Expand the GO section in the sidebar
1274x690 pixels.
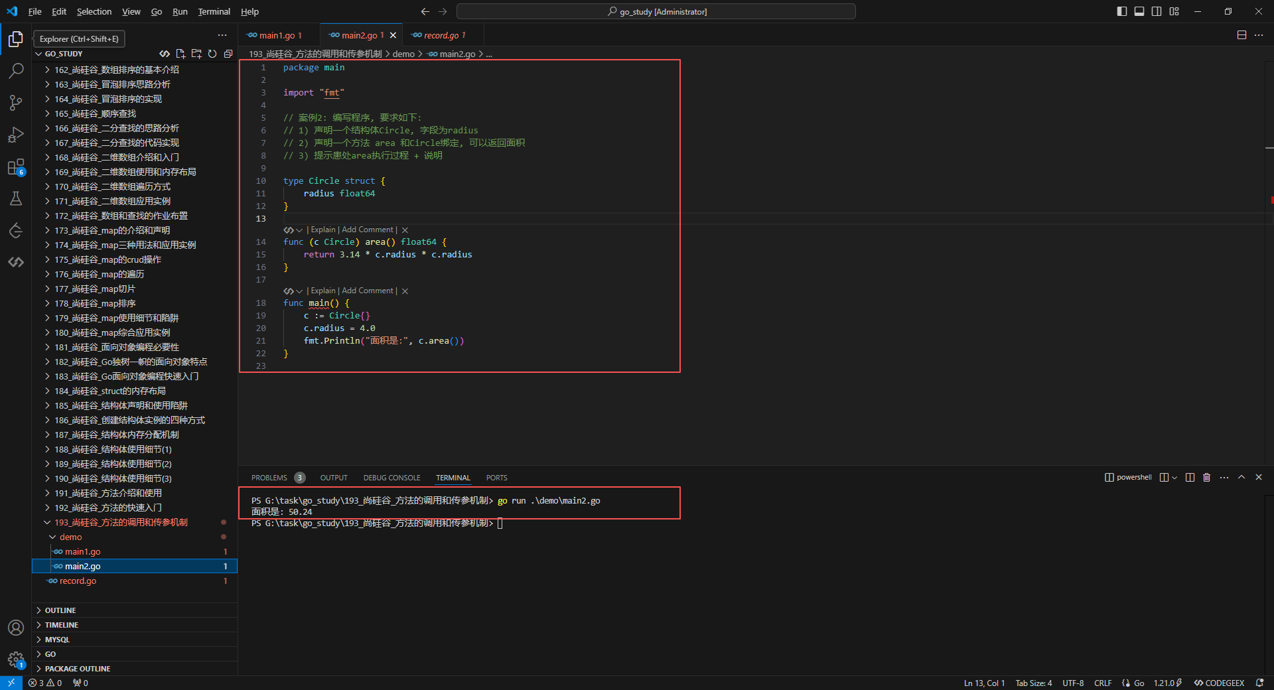[x=135, y=654]
